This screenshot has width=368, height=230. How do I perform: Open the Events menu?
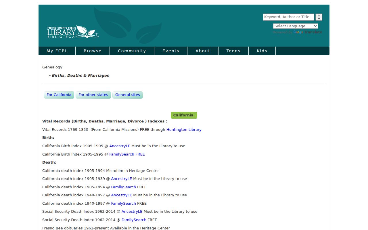(171, 51)
